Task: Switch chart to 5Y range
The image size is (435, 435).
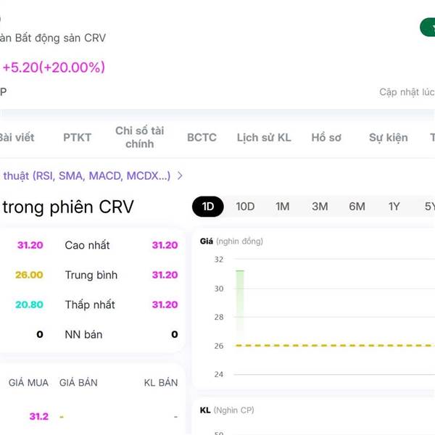Action: (429, 207)
